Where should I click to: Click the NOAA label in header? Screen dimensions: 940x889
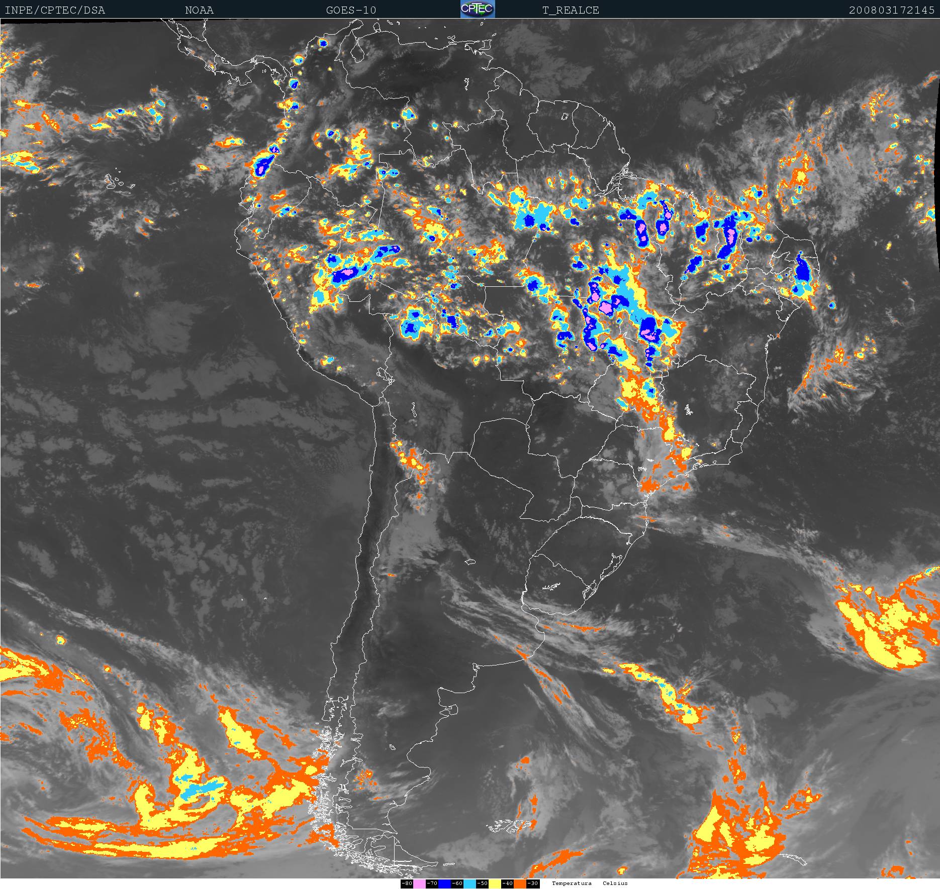[x=199, y=10]
